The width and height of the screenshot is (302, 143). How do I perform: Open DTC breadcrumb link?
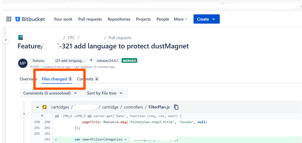pyautogui.click(x=71, y=38)
